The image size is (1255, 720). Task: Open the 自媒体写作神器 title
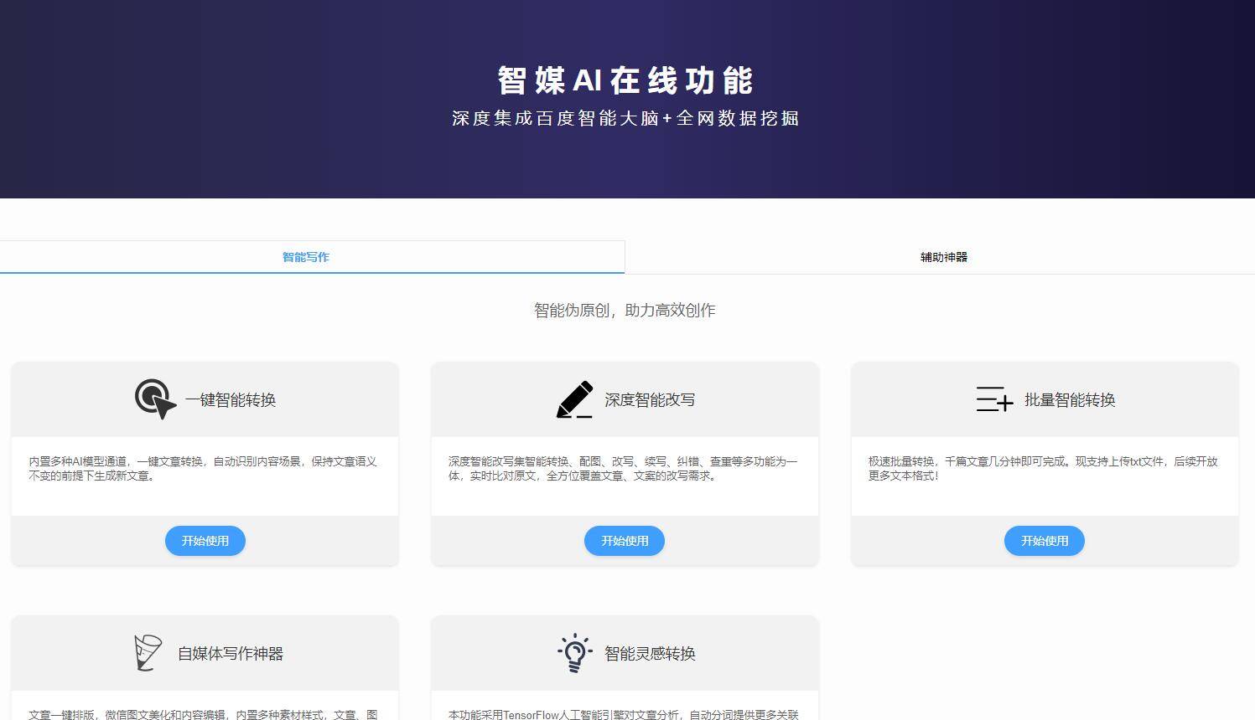point(231,654)
